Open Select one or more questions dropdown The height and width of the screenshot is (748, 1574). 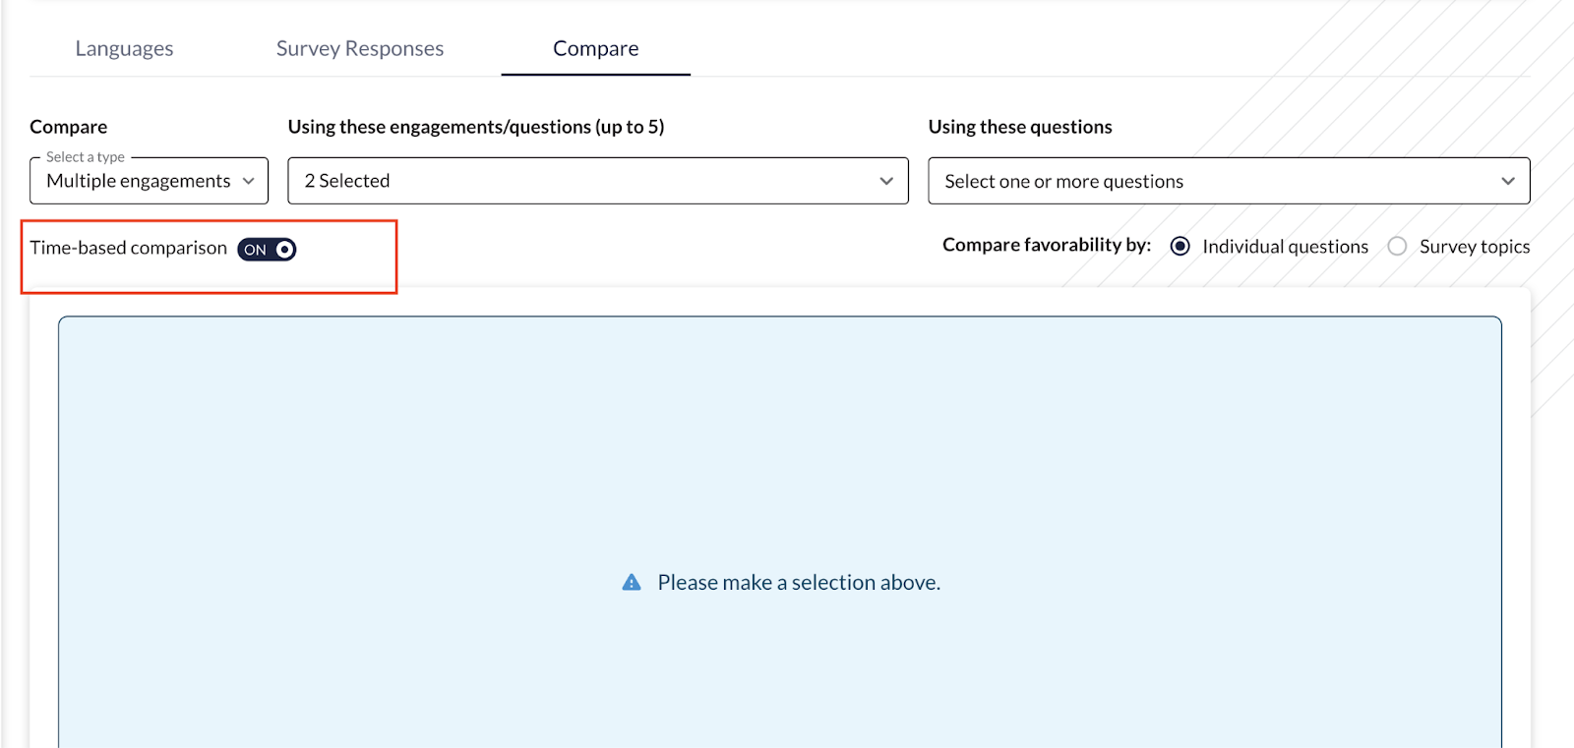pyautogui.click(x=1229, y=181)
